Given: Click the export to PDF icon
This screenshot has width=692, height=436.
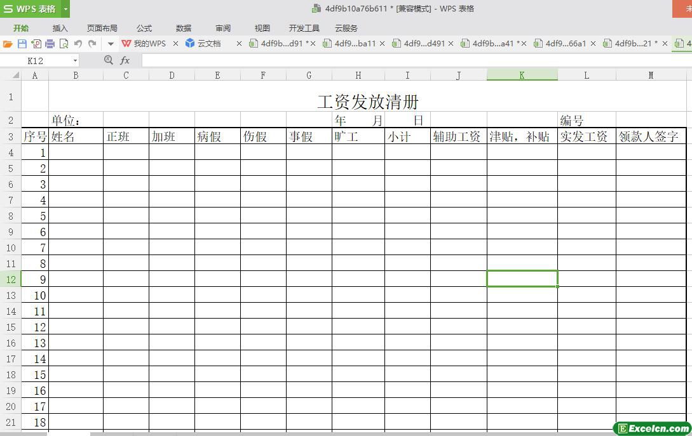Looking at the screenshot, I should [x=36, y=44].
